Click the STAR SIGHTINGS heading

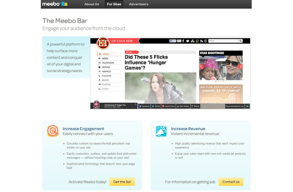pos(212,53)
